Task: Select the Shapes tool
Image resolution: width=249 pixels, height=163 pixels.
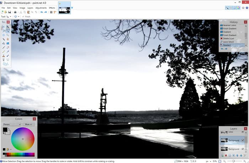Action: coord(6,64)
